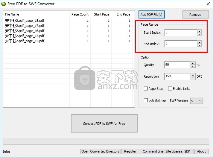
Task: Click the conversion progress bar
Action: click(x=106, y=141)
